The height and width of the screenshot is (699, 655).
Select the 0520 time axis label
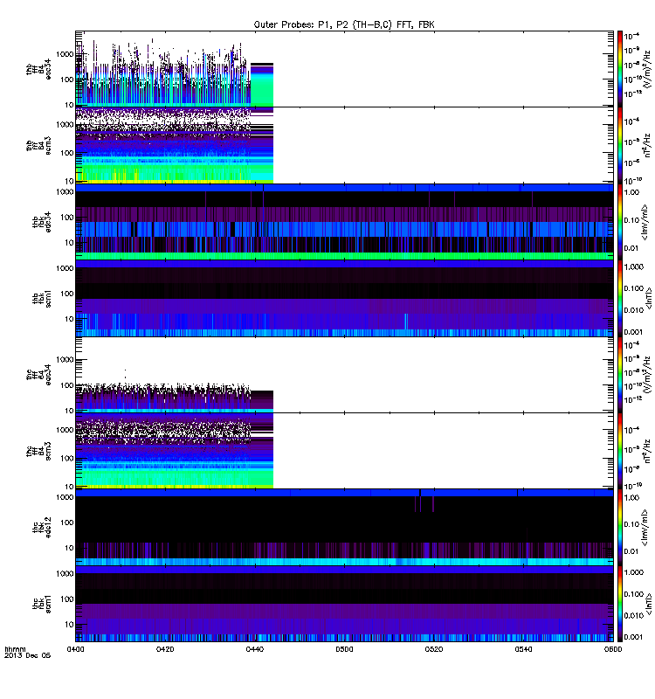pos(434,649)
